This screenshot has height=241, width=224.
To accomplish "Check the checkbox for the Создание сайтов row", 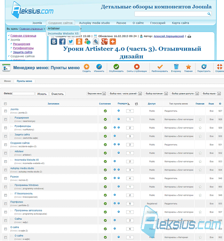I will click(5, 145).
